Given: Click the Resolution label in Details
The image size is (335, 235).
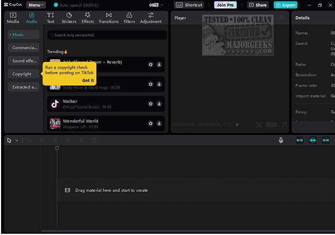Looking at the screenshot, I should pyautogui.click(x=306, y=75).
